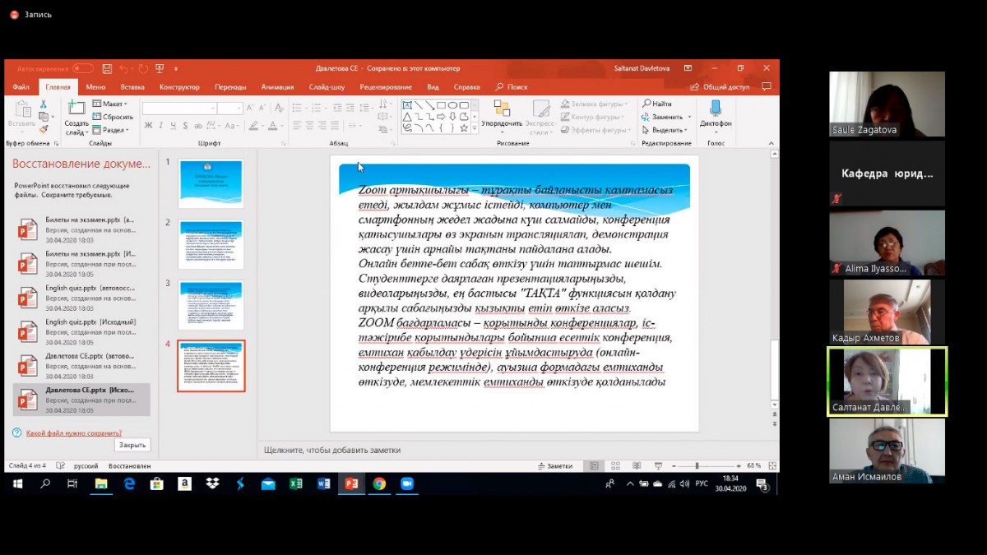Viewport: 987px width, 555px height.
Task: Toggle normal view button in status bar
Action: 594,466
